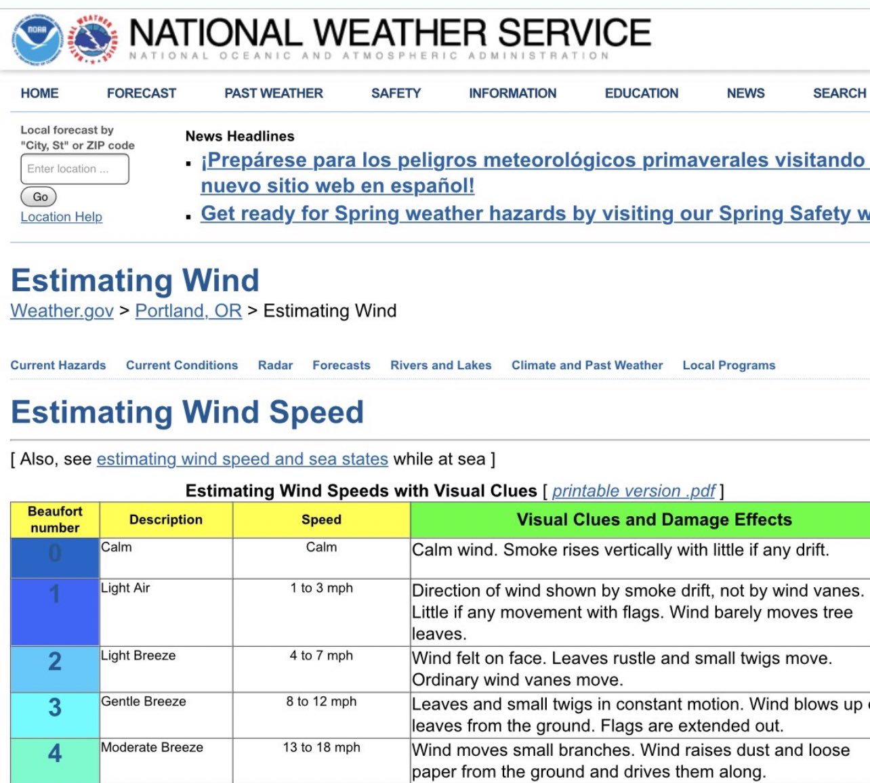
Task: Select the Rivers and Lakes tab
Action: click(441, 365)
